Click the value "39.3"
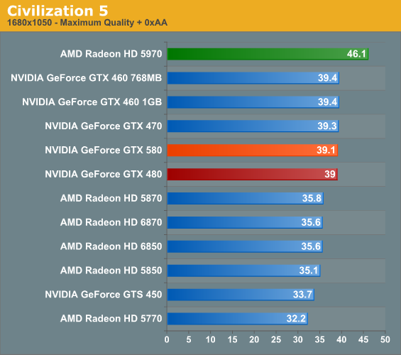Screen dimensions: 401x355 click(x=327, y=126)
